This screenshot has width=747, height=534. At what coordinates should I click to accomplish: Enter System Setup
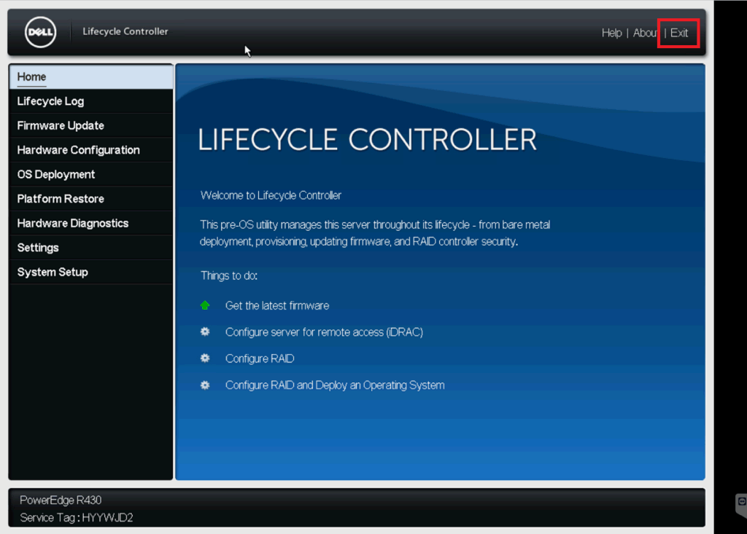(91, 272)
